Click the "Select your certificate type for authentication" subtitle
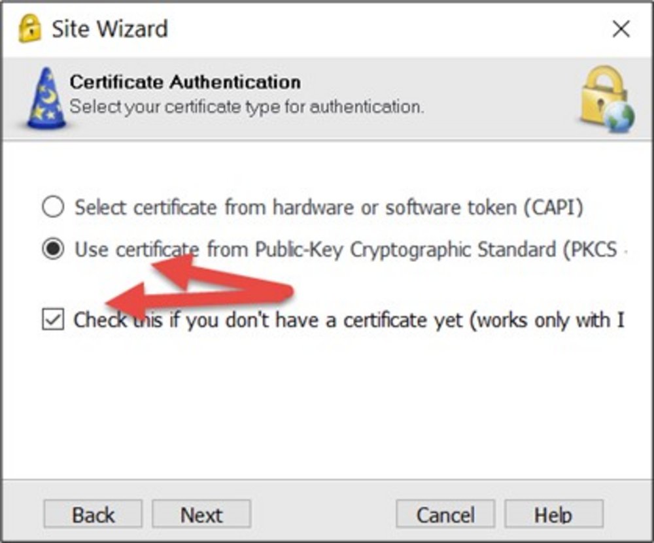 [247, 106]
